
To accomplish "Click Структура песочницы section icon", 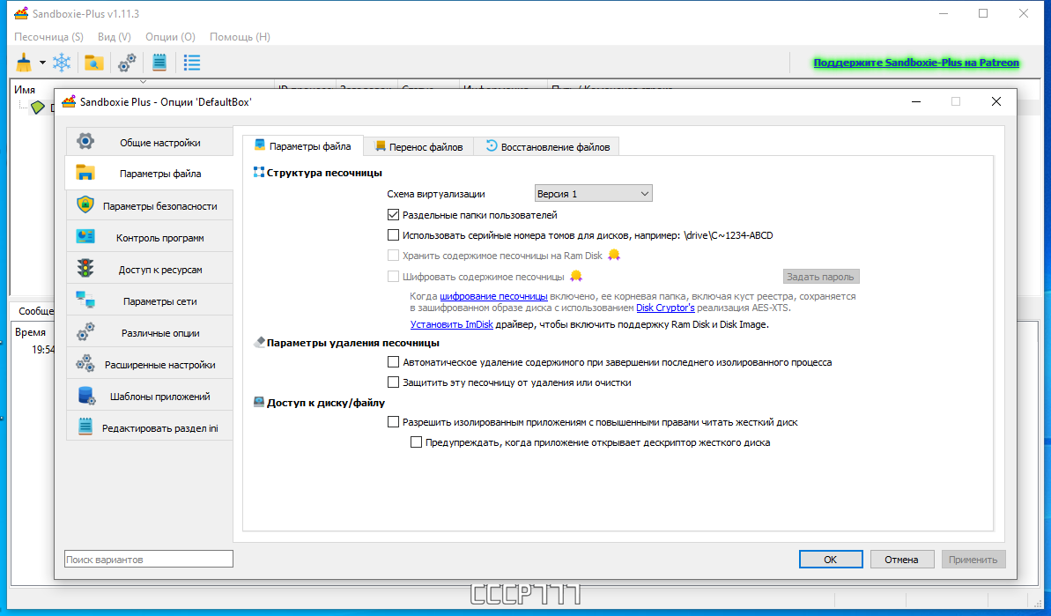I will [x=259, y=172].
